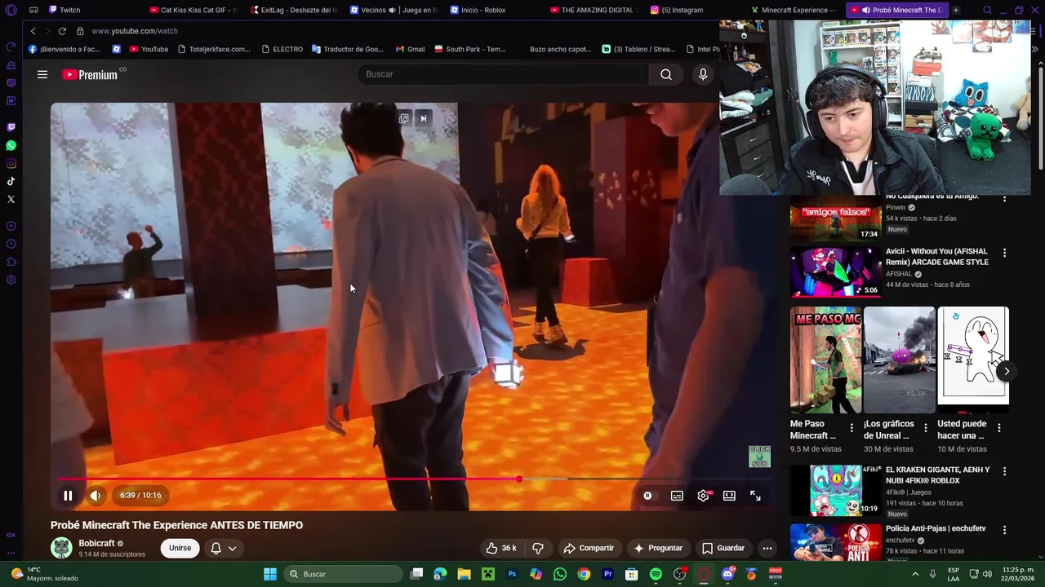Open the Gmail bookmark
The width and height of the screenshot is (1045, 587).
tap(410, 49)
